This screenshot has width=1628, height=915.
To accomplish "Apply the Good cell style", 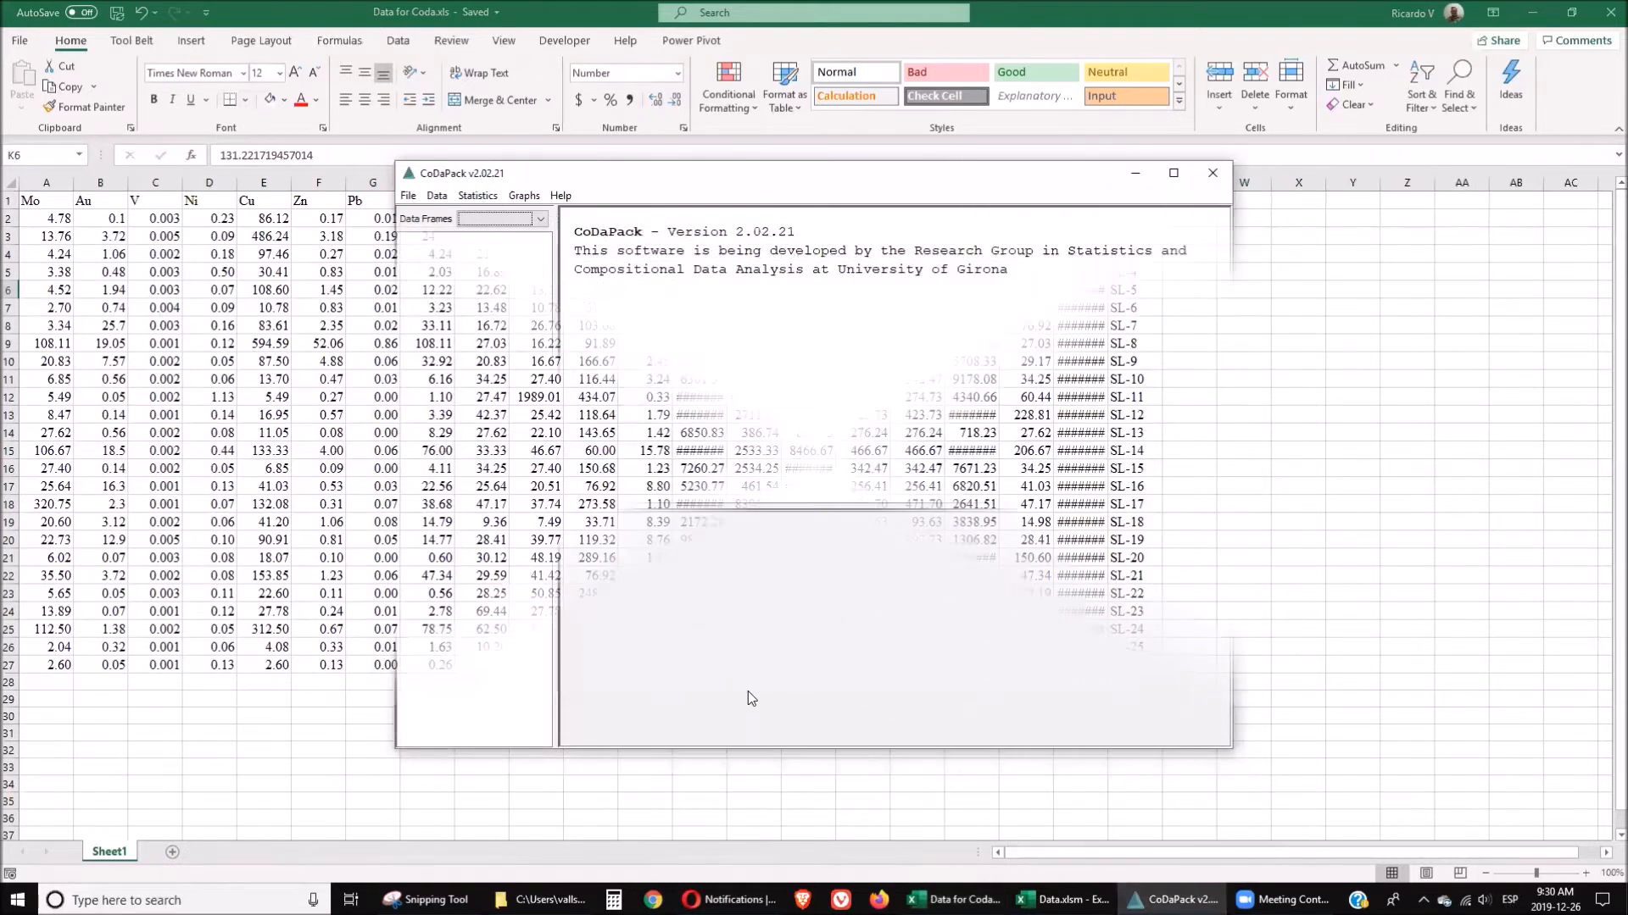I will [1036, 72].
